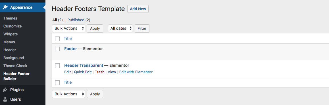Open the top Bulk Actions dropdown
Viewport: 329px width, 105px height.
pyautogui.click(x=68, y=29)
